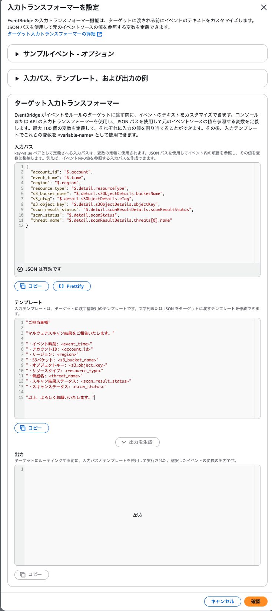
Task: Open ターゲット入力トランスフォーマーの詳細 link
Action: click(x=52, y=34)
